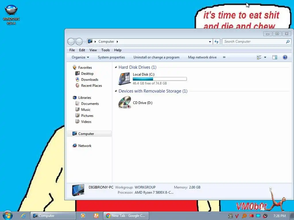Screen dimensions: 294x220
Task: Click the computer icon in details pane
Action: click(x=78, y=190)
